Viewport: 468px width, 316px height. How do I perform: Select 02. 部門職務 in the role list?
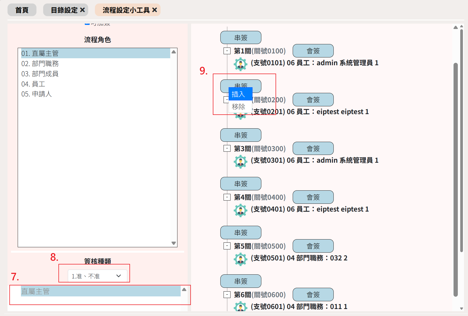click(40, 64)
